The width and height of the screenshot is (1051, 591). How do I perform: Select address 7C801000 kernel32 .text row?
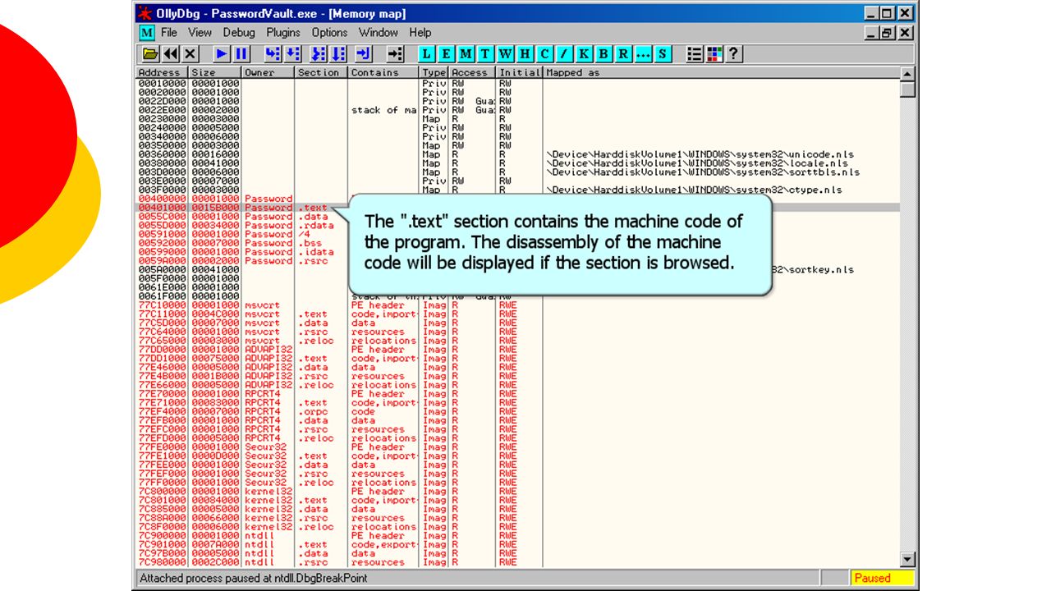[x=518, y=501]
